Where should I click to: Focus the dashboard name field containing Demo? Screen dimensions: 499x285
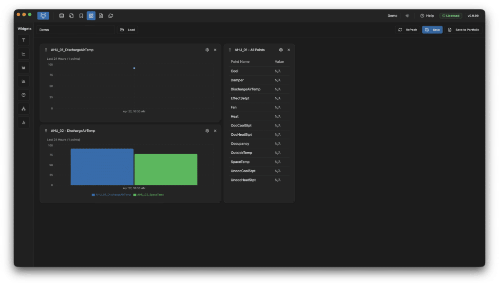pyautogui.click(x=76, y=30)
